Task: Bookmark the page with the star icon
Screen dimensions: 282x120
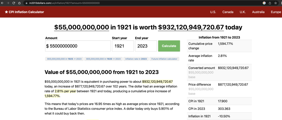Action: pos(275,3)
